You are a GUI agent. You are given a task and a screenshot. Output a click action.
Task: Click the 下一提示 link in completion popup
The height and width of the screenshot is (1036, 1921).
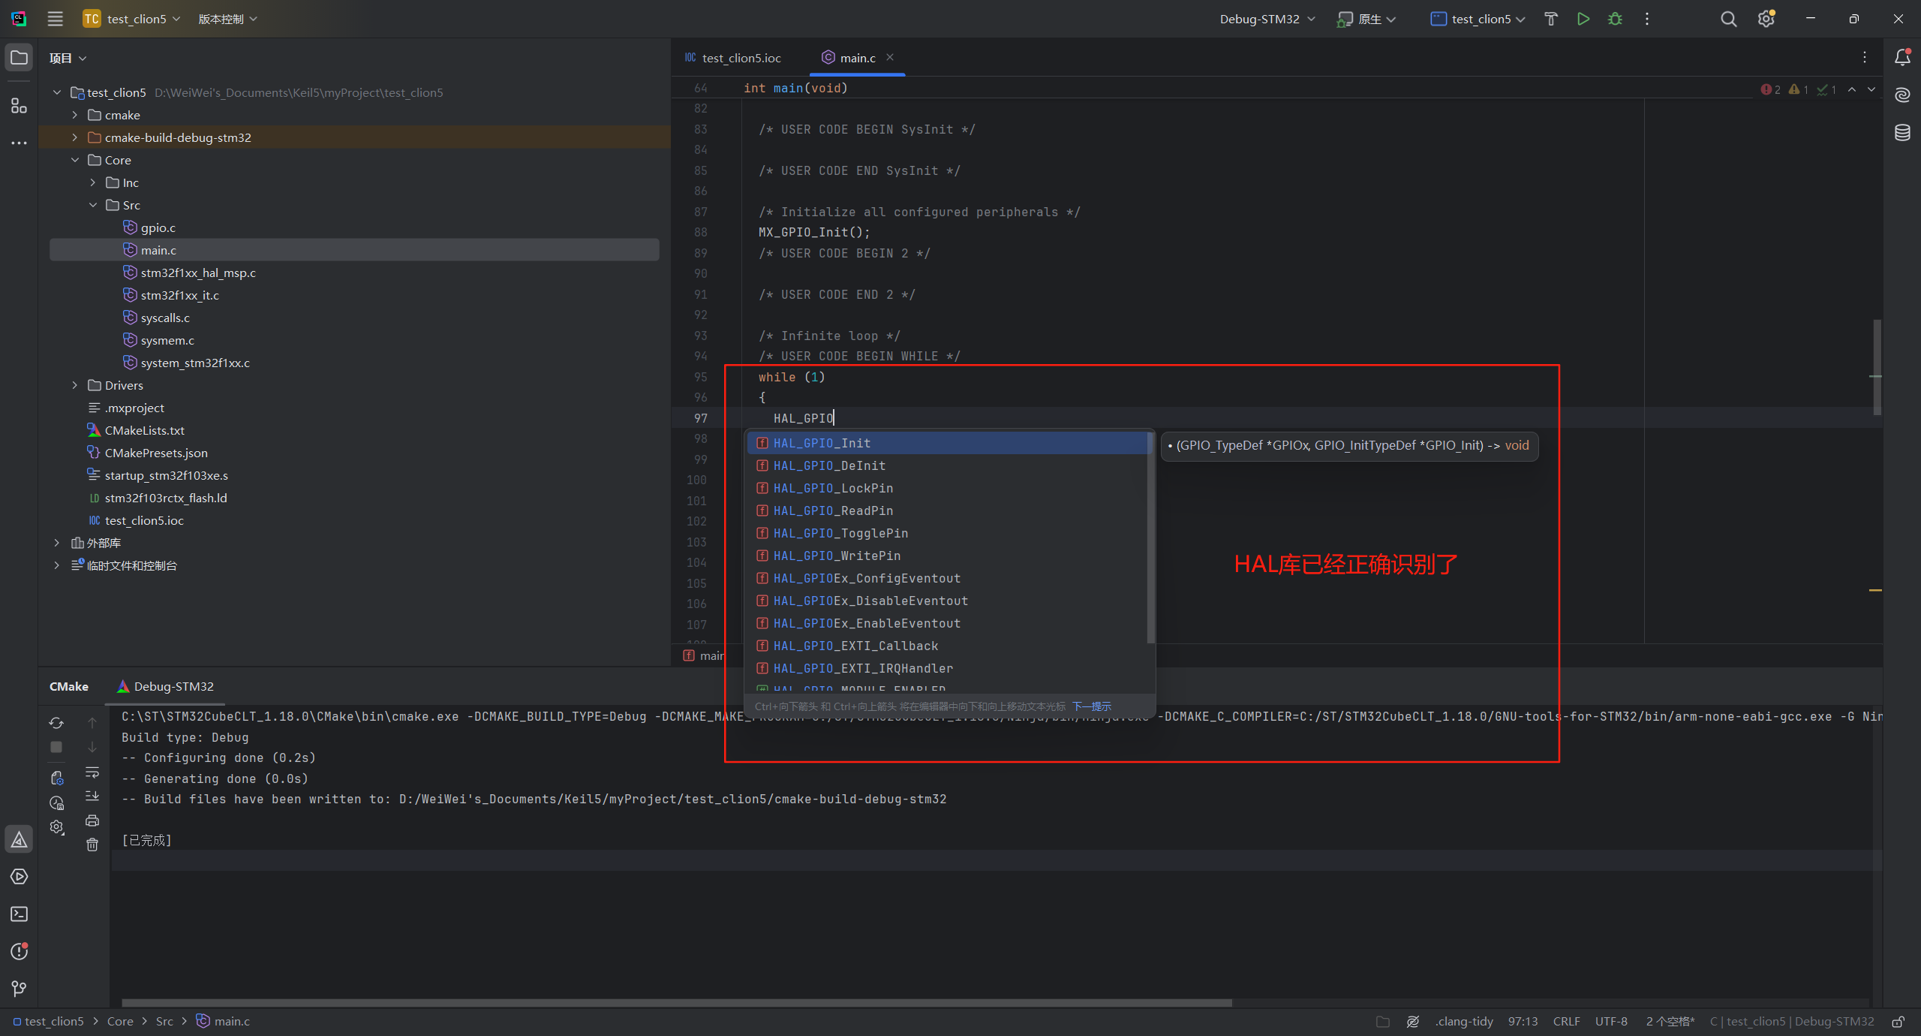tap(1091, 706)
